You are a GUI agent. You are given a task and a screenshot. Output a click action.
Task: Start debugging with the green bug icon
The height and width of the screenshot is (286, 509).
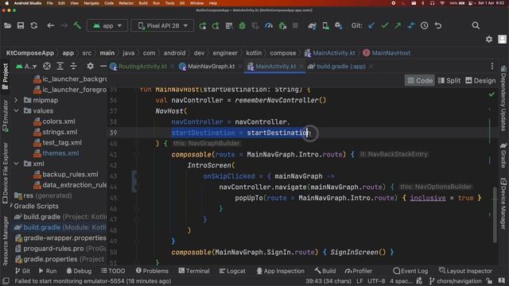click(x=242, y=25)
